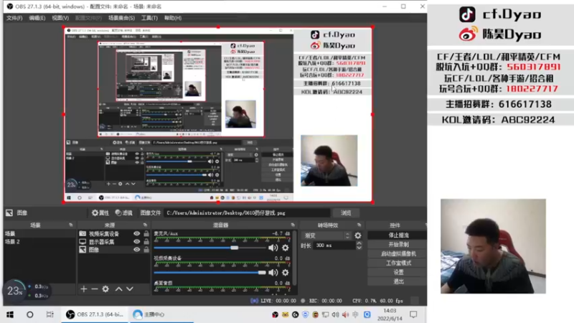
Task: Decrease transition 时长 with down arrow
Action: [x=359, y=248]
